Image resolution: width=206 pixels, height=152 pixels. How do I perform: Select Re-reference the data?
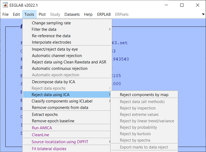point(51,36)
